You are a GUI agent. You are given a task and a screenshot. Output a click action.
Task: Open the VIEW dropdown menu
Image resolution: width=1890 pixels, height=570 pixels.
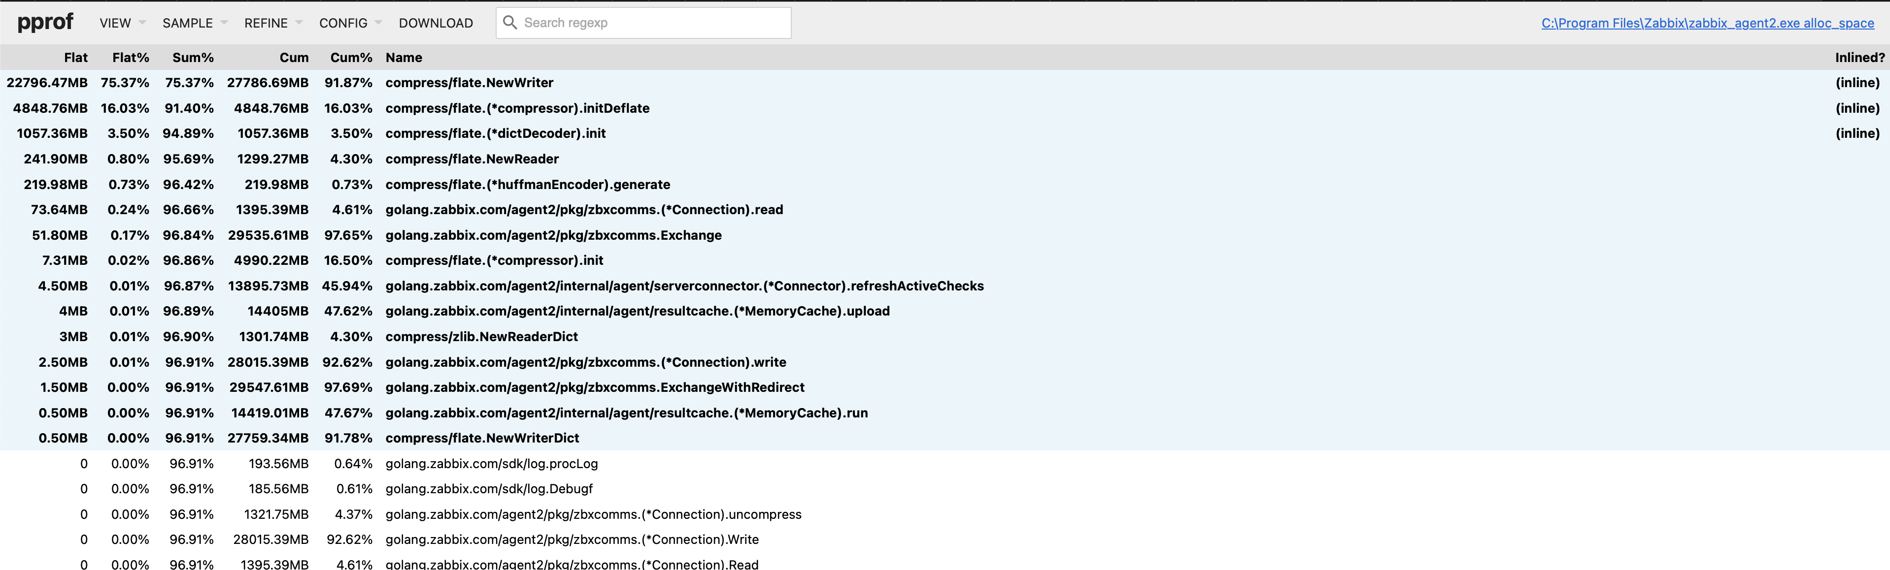(123, 23)
